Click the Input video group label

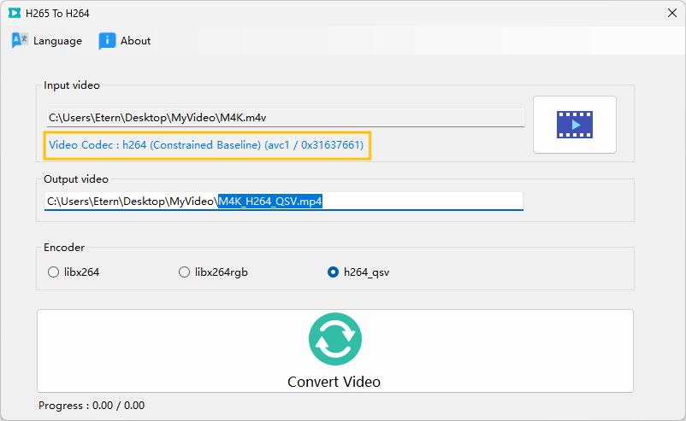point(72,85)
